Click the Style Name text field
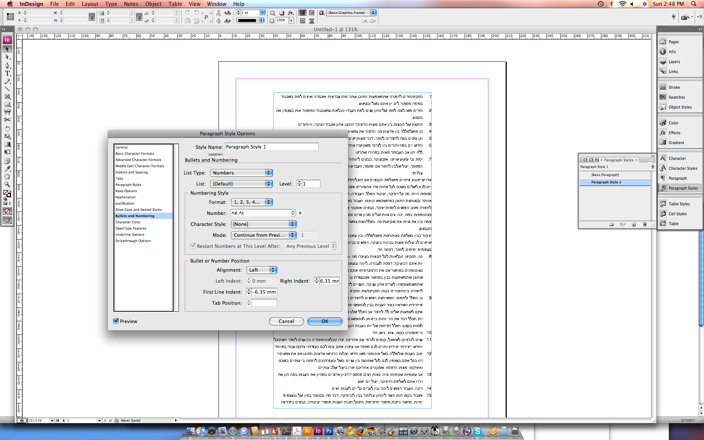The image size is (704, 440). point(271,147)
